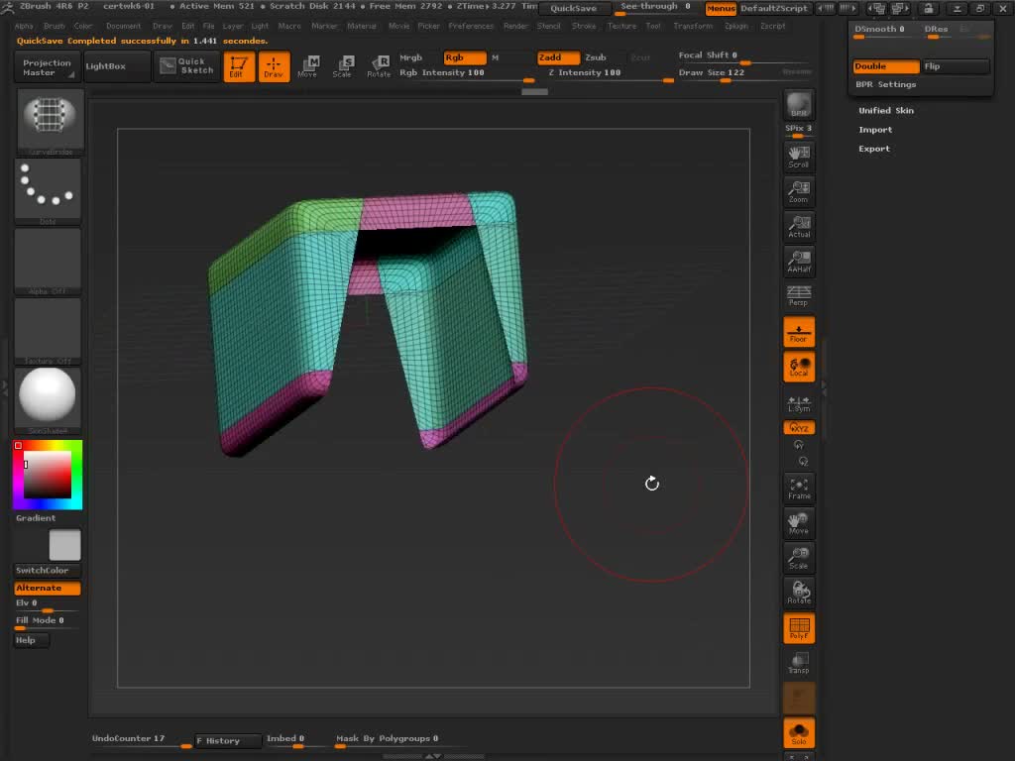The width and height of the screenshot is (1015, 761).
Task: Toggle Solo mode
Action: click(x=799, y=733)
